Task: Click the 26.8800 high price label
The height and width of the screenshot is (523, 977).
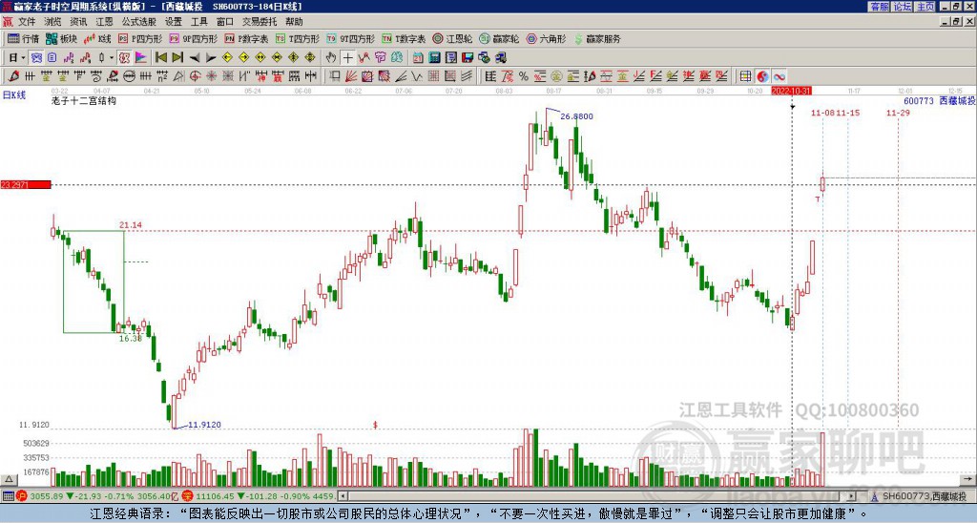Action: point(576,115)
